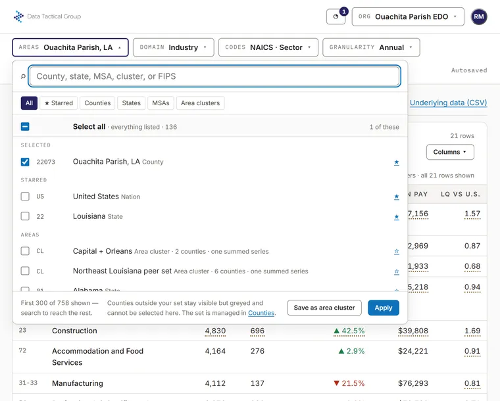Check the United States checkbox
The width and height of the screenshot is (500, 401).
click(25, 196)
